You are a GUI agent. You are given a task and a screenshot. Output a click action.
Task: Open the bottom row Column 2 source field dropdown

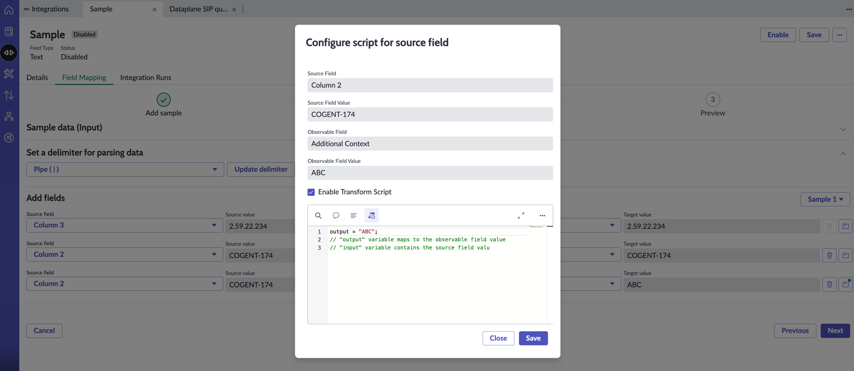pyautogui.click(x=124, y=283)
